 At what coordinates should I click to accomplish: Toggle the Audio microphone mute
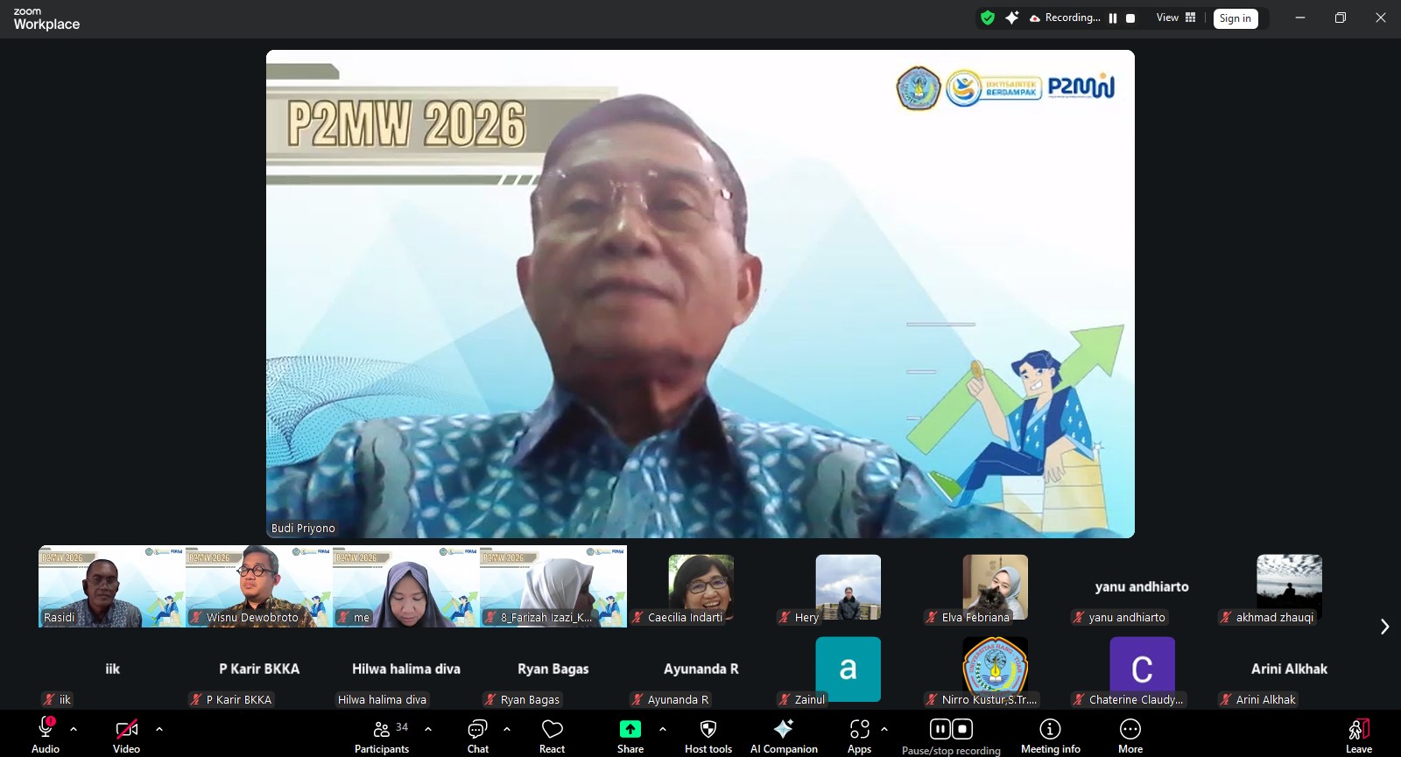point(46,728)
